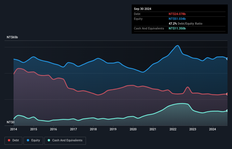Click Cash And Equivalents label in tooltip
The image size is (232, 149).
pyautogui.click(x=149, y=28)
